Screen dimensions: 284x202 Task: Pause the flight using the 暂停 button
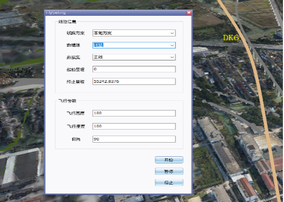pos(169,172)
